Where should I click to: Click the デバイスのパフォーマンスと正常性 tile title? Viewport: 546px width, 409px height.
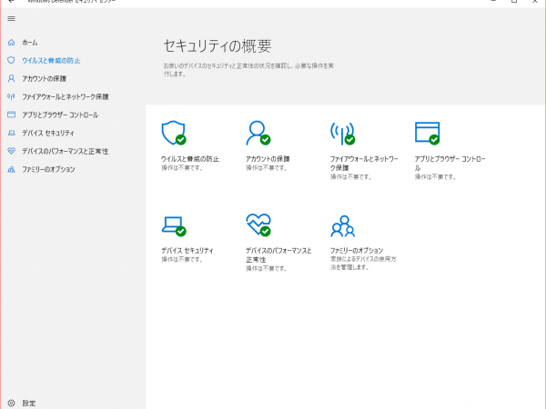click(278, 254)
